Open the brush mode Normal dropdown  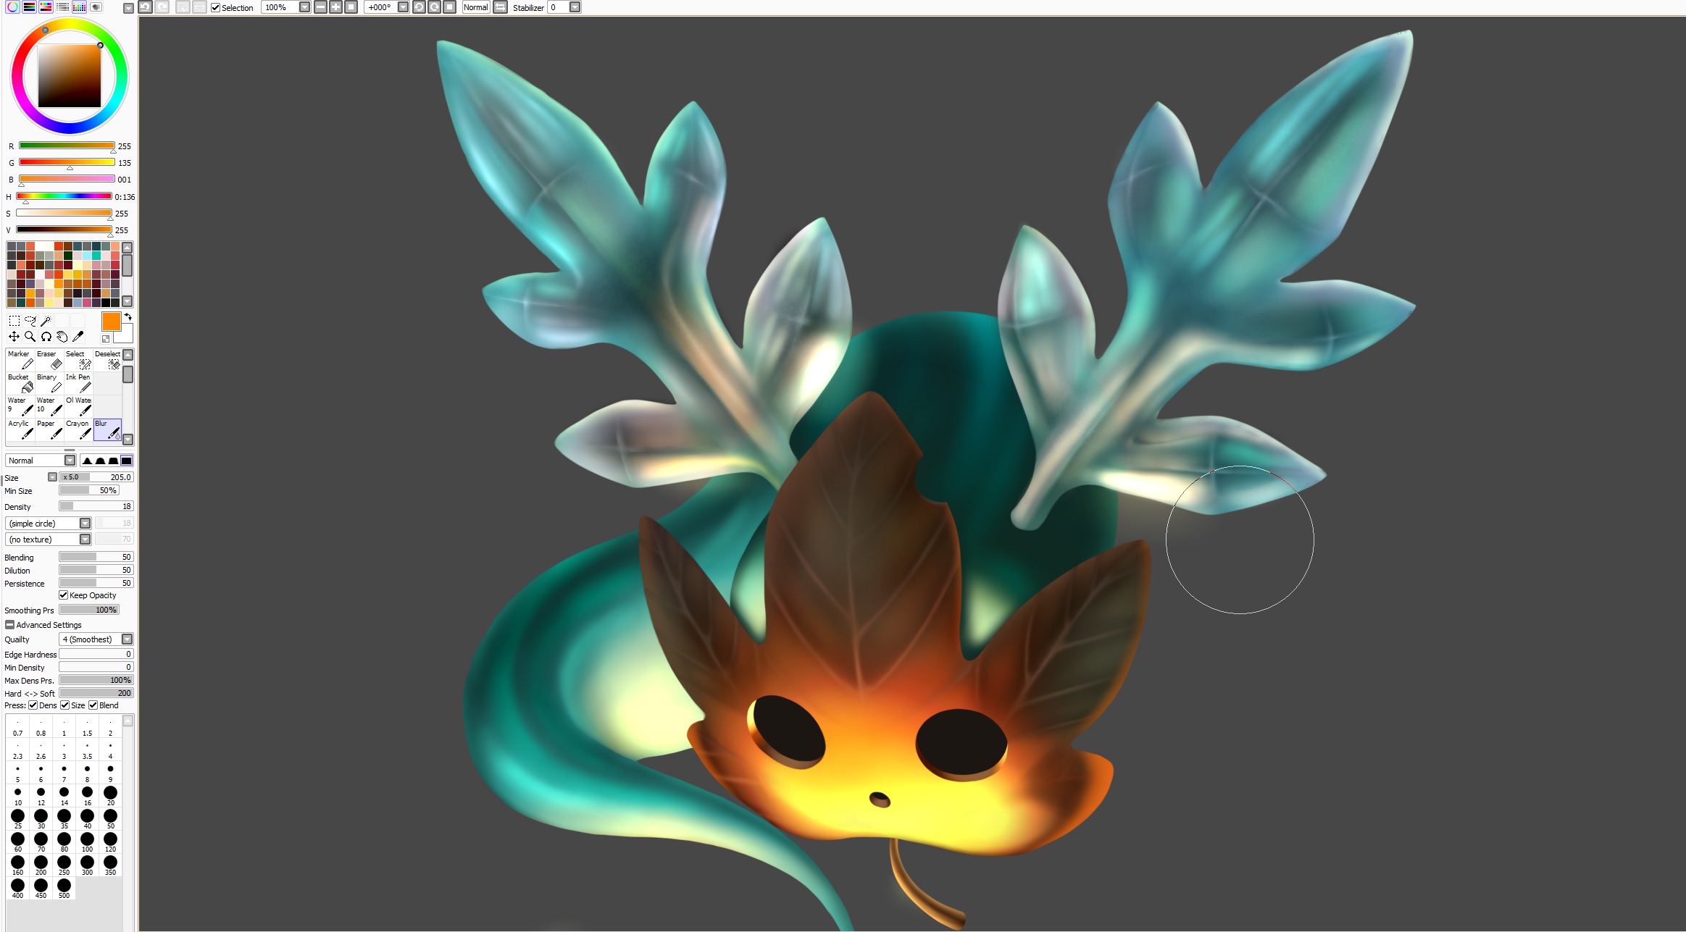(x=41, y=461)
